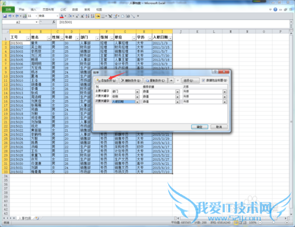Viewport: 295px width, 227px height.
Task: Click the insert function fx icon
Action: [x=54, y=22]
